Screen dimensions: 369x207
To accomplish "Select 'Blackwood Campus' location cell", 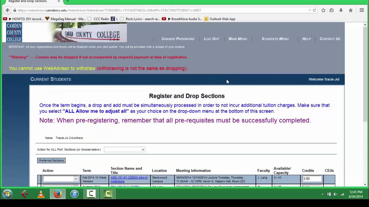I will point(162,179).
